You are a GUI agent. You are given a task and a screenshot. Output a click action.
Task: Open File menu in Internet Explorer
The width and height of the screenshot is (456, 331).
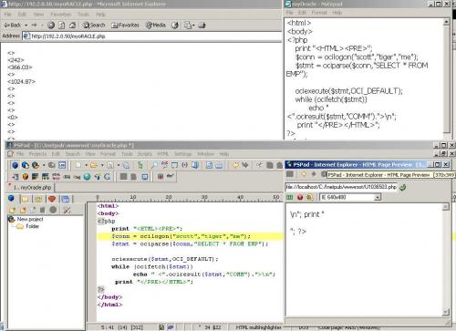(7, 15)
